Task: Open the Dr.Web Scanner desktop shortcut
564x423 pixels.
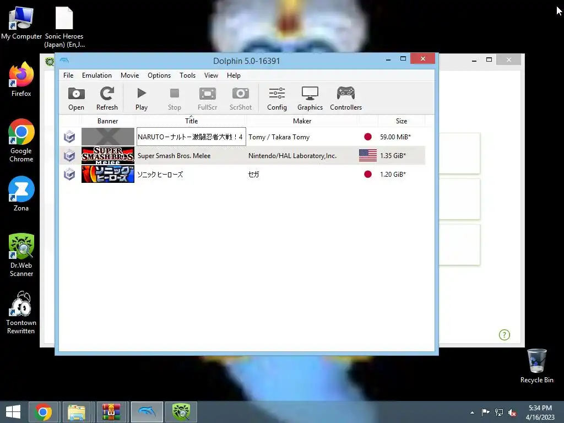Action: point(21,255)
